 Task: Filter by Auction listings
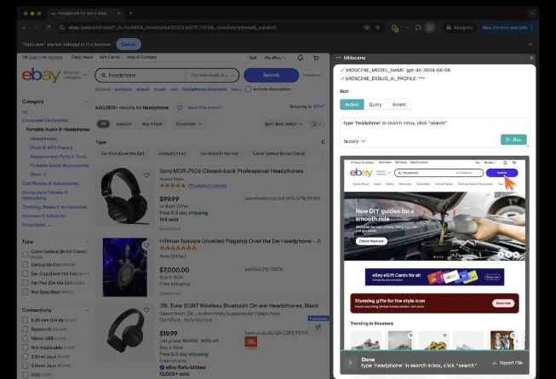click(x=124, y=123)
